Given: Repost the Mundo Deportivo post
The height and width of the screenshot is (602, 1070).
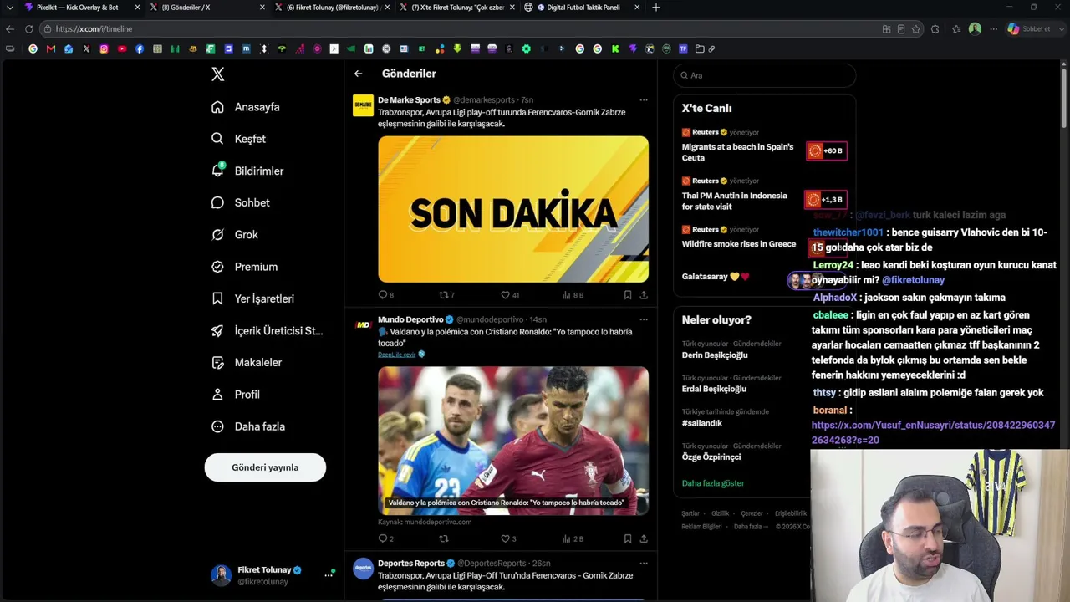Looking at the screenshot, I should tap(444, 539).
